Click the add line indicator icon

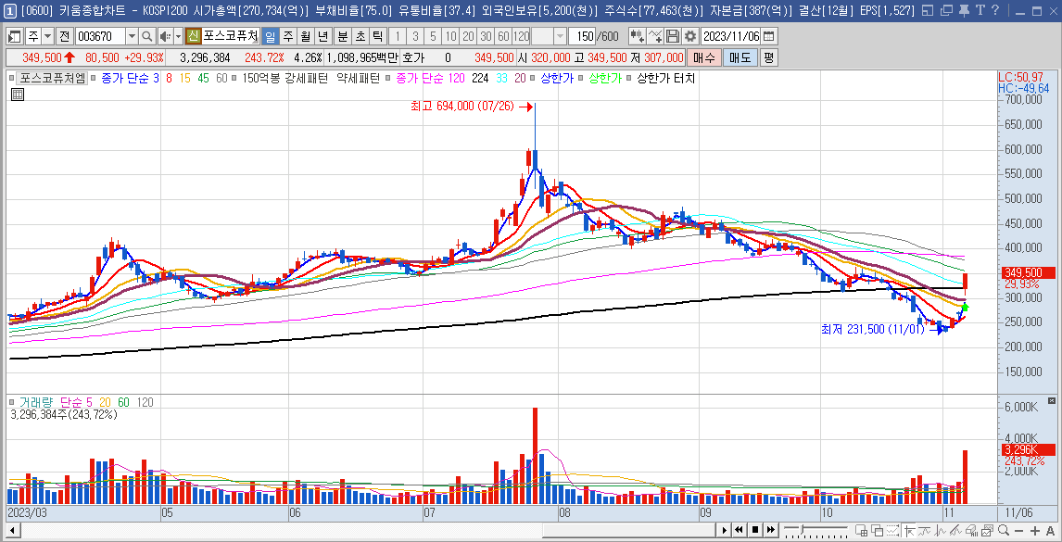coord(655,36)
